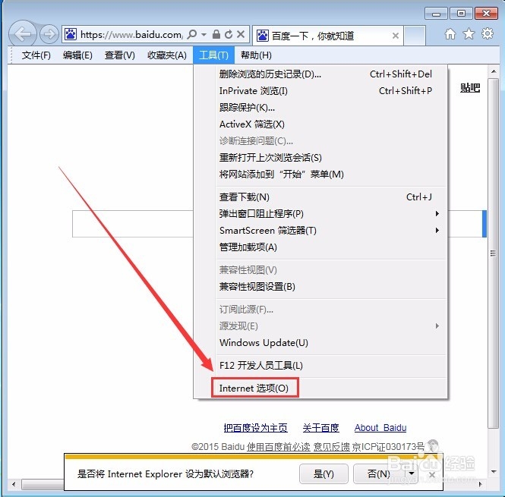Choose 兼容性视图设置(B)
The image size is (505, 497).
[x=320, y=287]
